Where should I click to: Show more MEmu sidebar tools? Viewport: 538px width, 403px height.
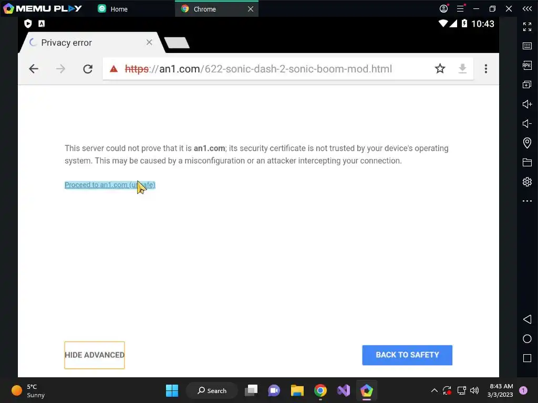(527, 201)
